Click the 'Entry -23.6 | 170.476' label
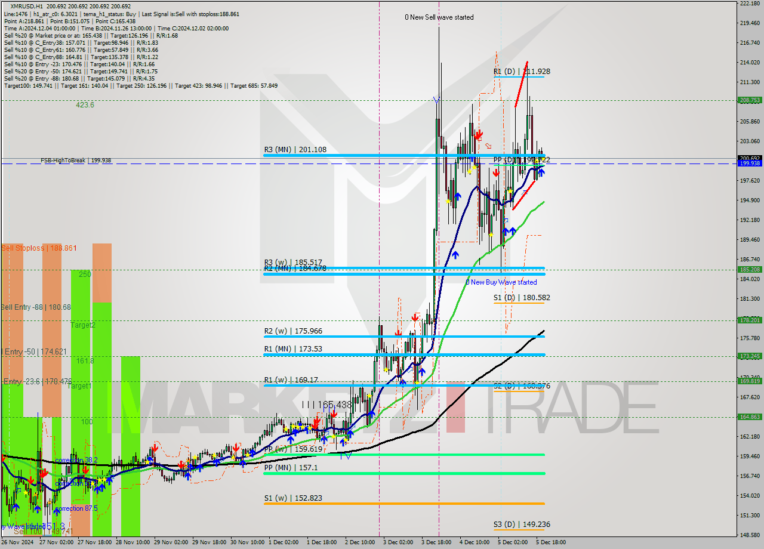Screen dimensions: 764x549 [x=38, y=382]
